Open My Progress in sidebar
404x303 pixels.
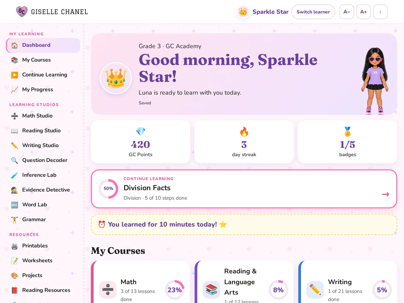43,90
